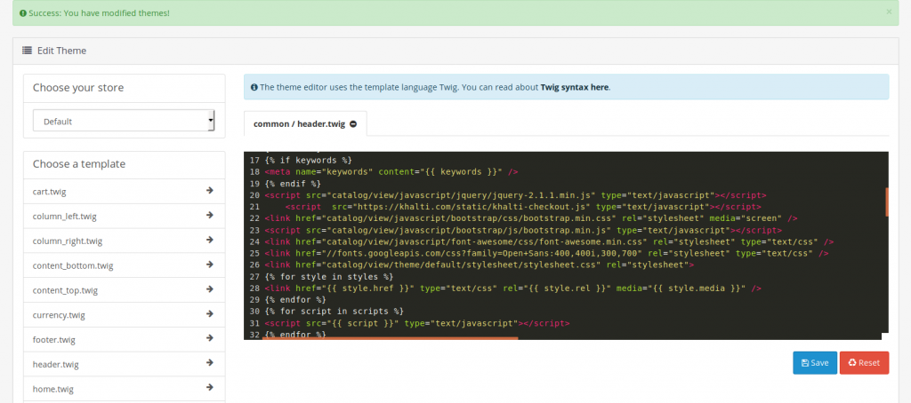Image resolution: width=911 pixels, height=403 pixels.
Task: Click the arrow icon beside column_left.twig
Action: 209,215
